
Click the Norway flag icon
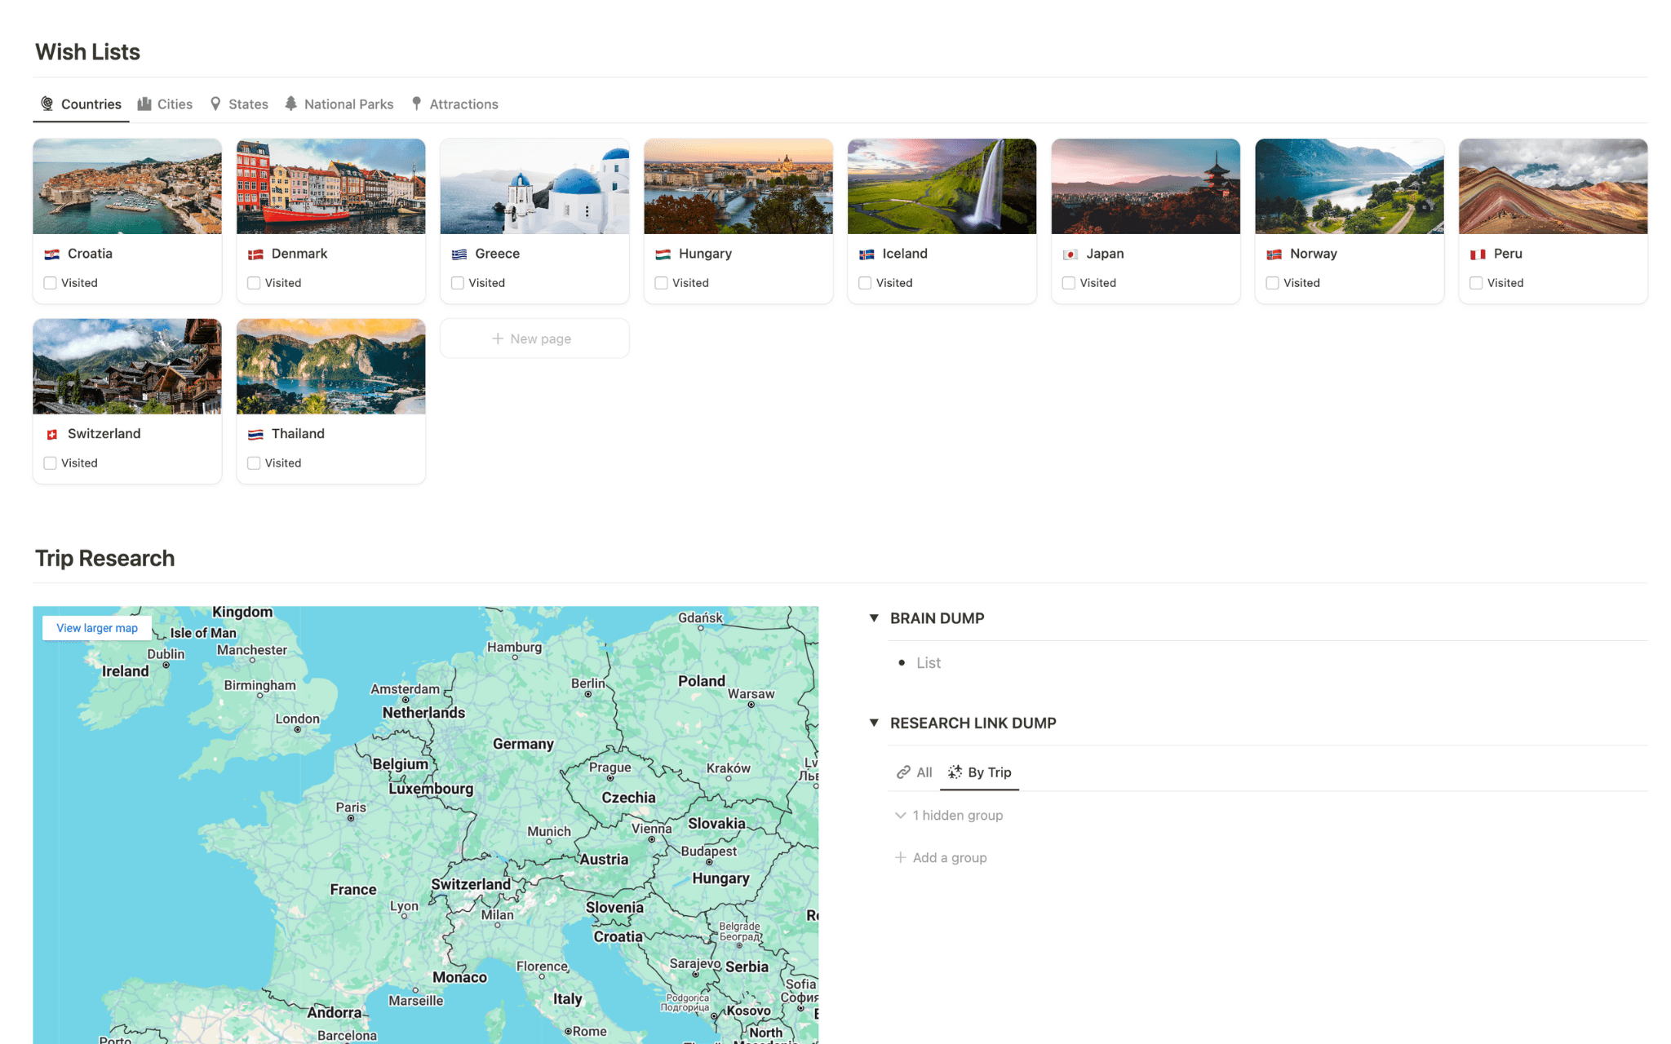(x=1274, y=254)
